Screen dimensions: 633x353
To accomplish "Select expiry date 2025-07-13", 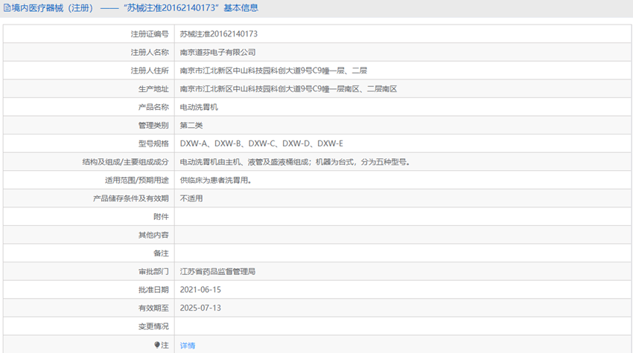I will point(200,308).
